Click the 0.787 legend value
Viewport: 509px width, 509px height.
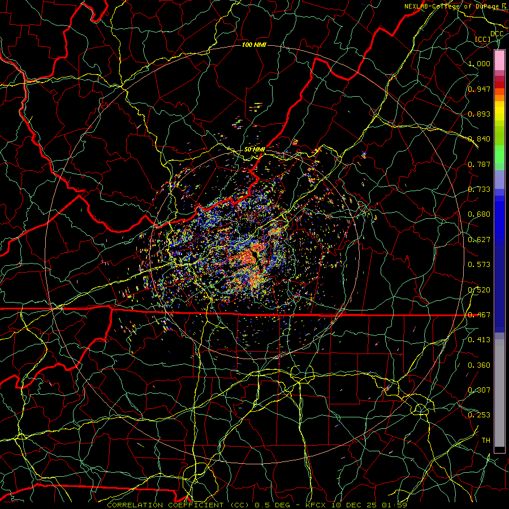coord(479,164)
